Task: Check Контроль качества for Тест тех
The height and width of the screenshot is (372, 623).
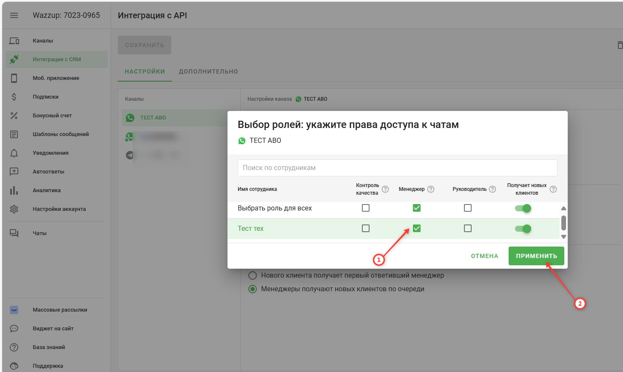Action: click(x=366, y=228)
